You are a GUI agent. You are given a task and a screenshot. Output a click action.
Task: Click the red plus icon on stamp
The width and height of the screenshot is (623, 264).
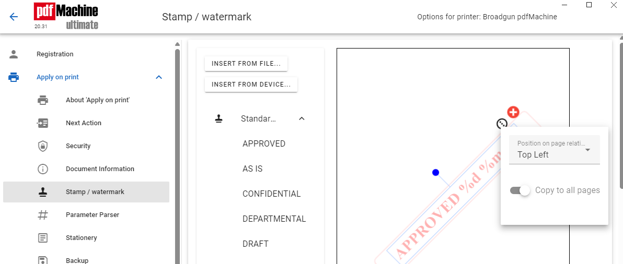(x=513, y=112)
